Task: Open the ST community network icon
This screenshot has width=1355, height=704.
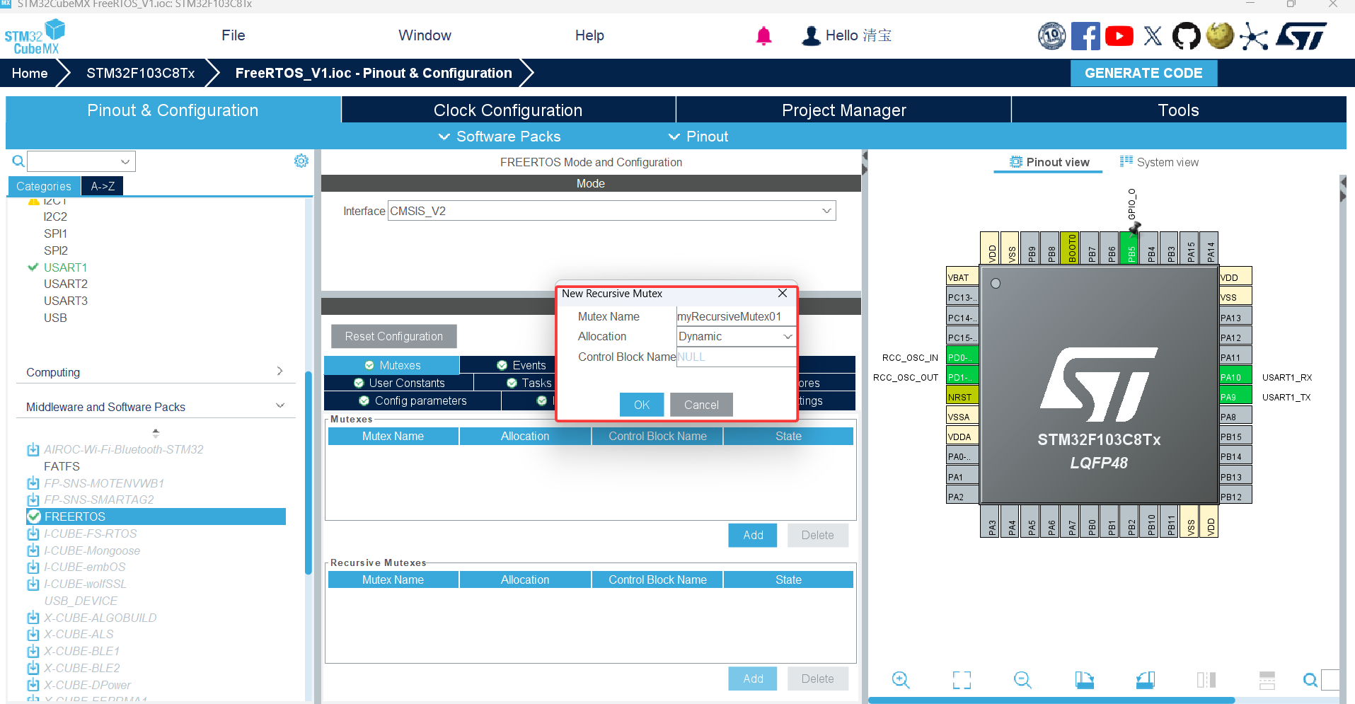Action: pyautogui.click(x=1254, y=37)
